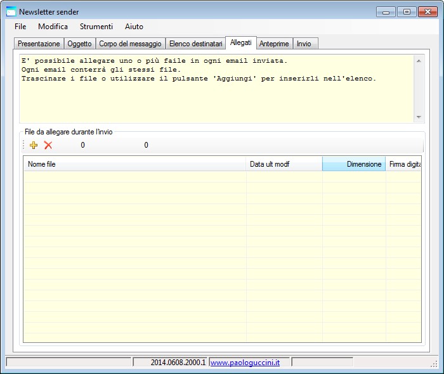Open the Elenco destinatari tab
444x374 pixels.
click(x=195, y=44)
